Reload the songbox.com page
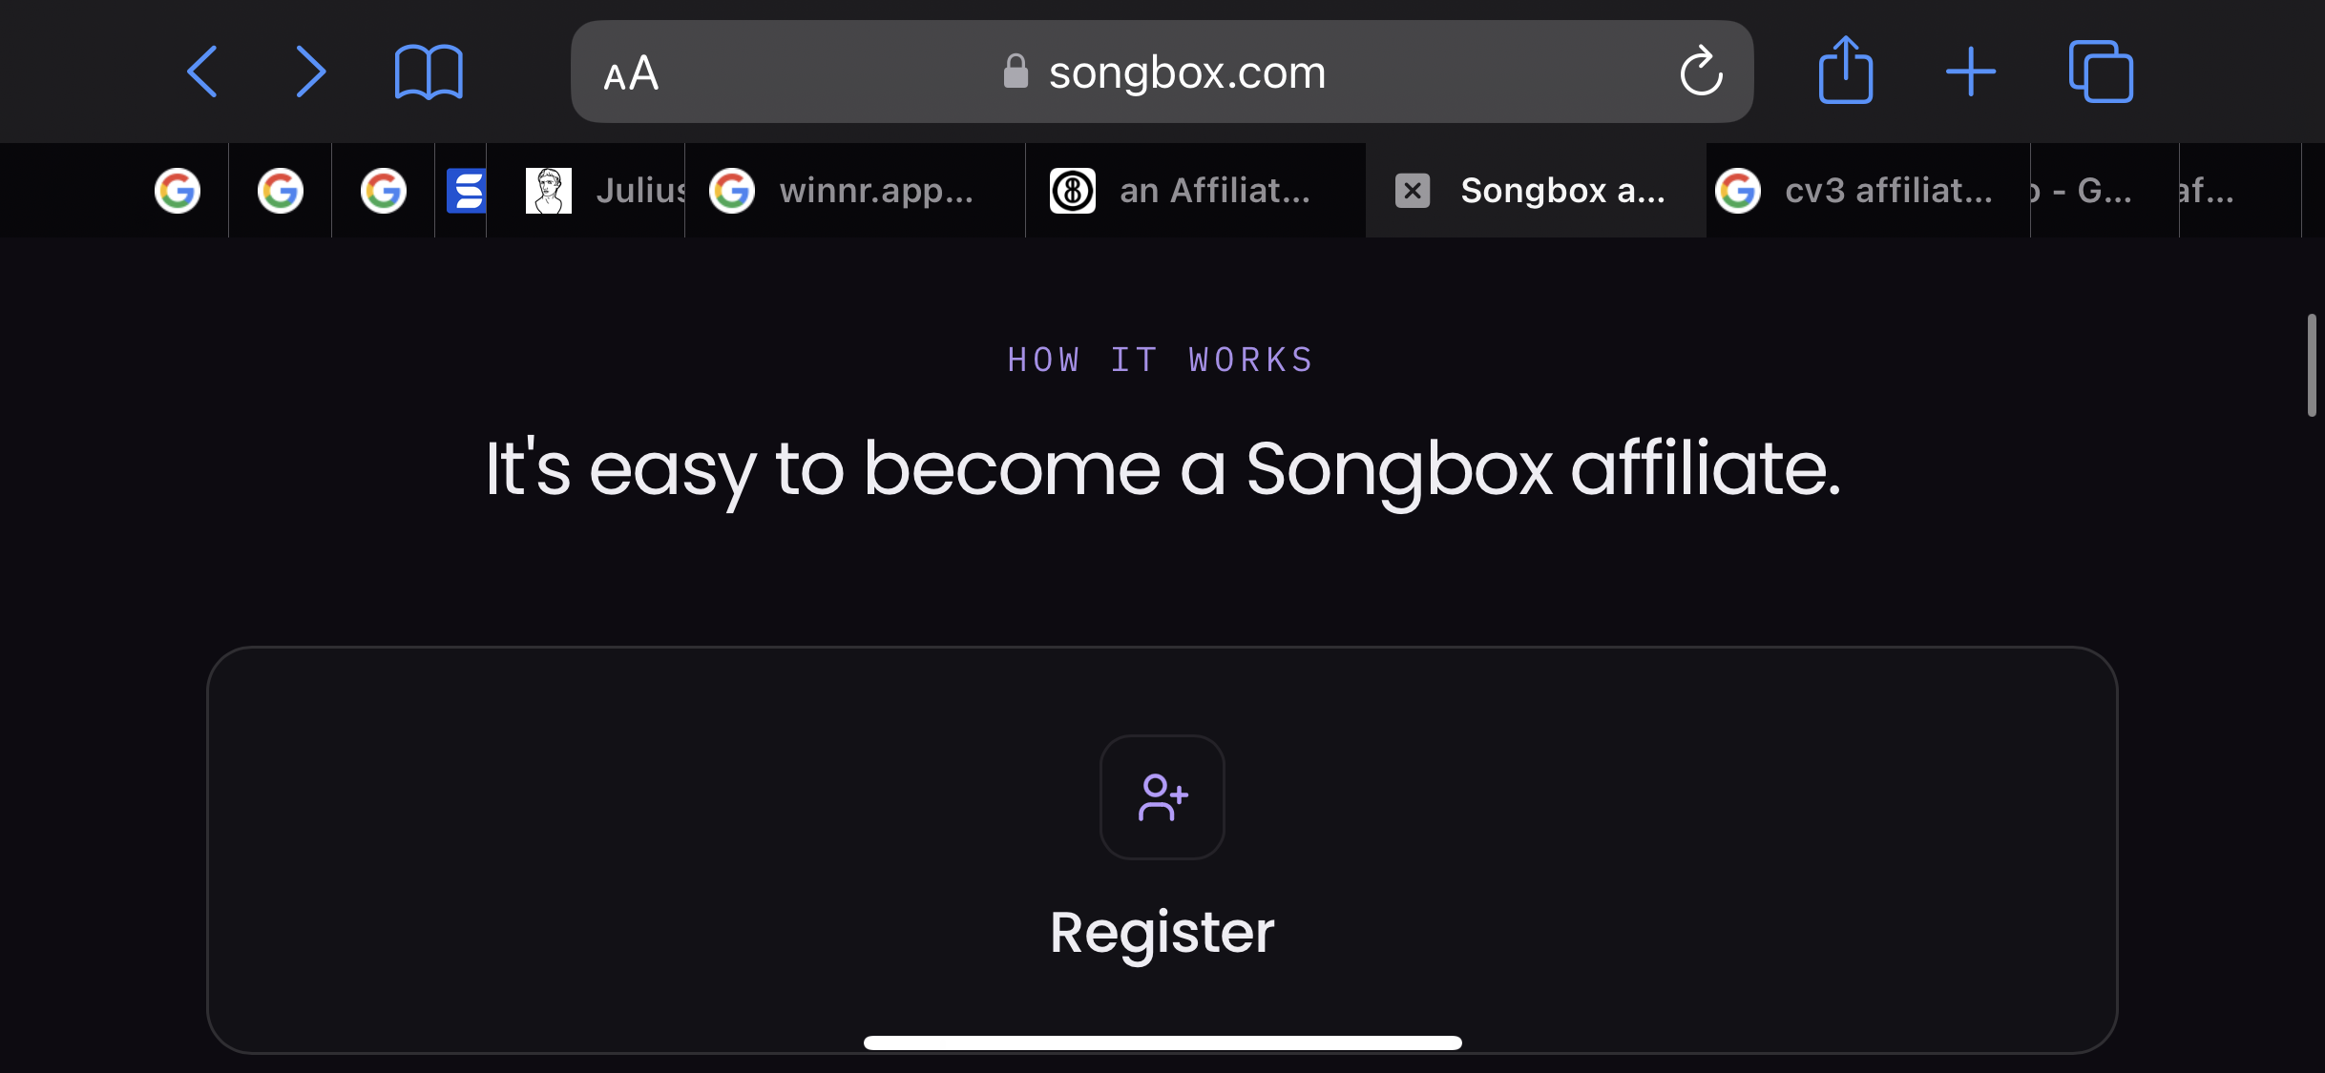 click(x=1701, y=72)
